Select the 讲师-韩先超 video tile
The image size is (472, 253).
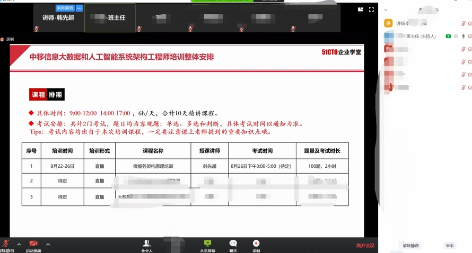[58, 17]
